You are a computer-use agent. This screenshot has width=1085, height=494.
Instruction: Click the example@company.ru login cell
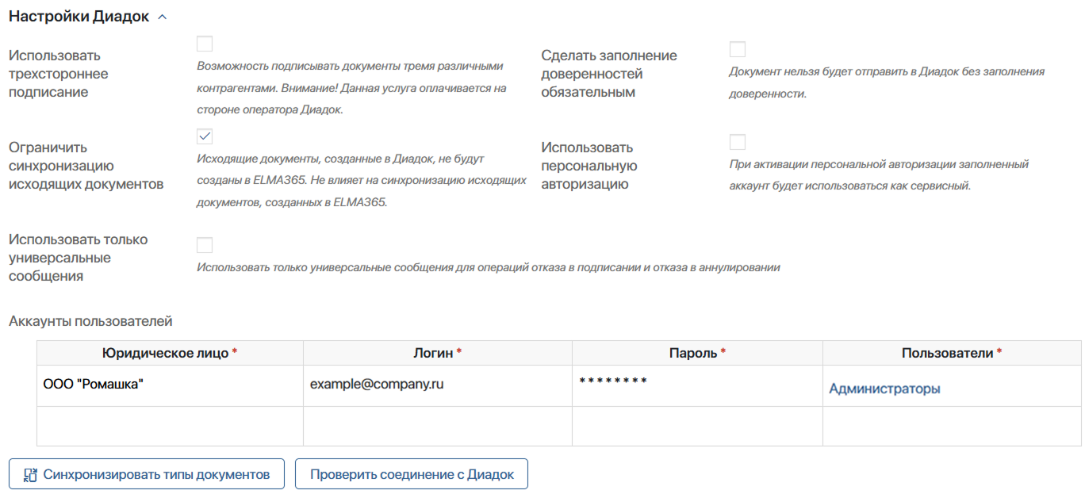pyautogui.click(x=438, y=386)
